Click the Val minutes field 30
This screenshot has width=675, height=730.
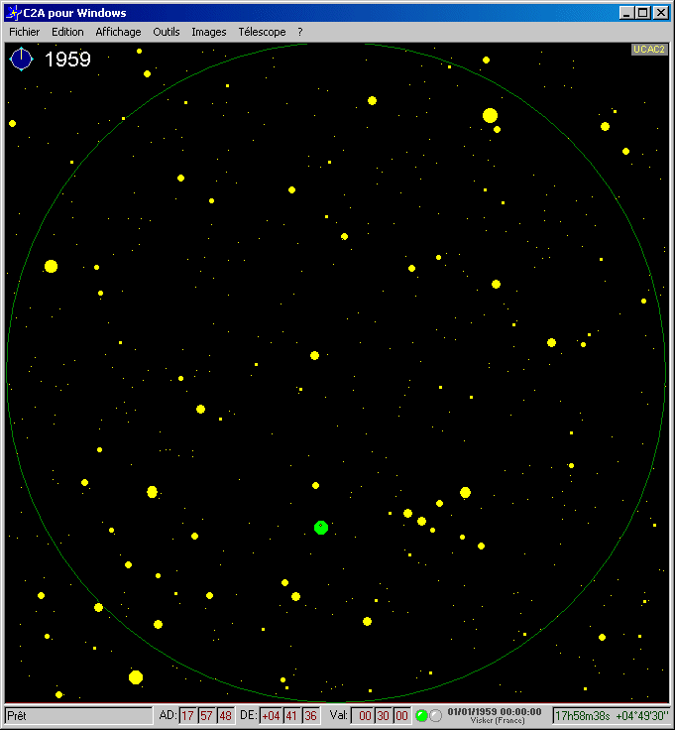click(383, 715)
